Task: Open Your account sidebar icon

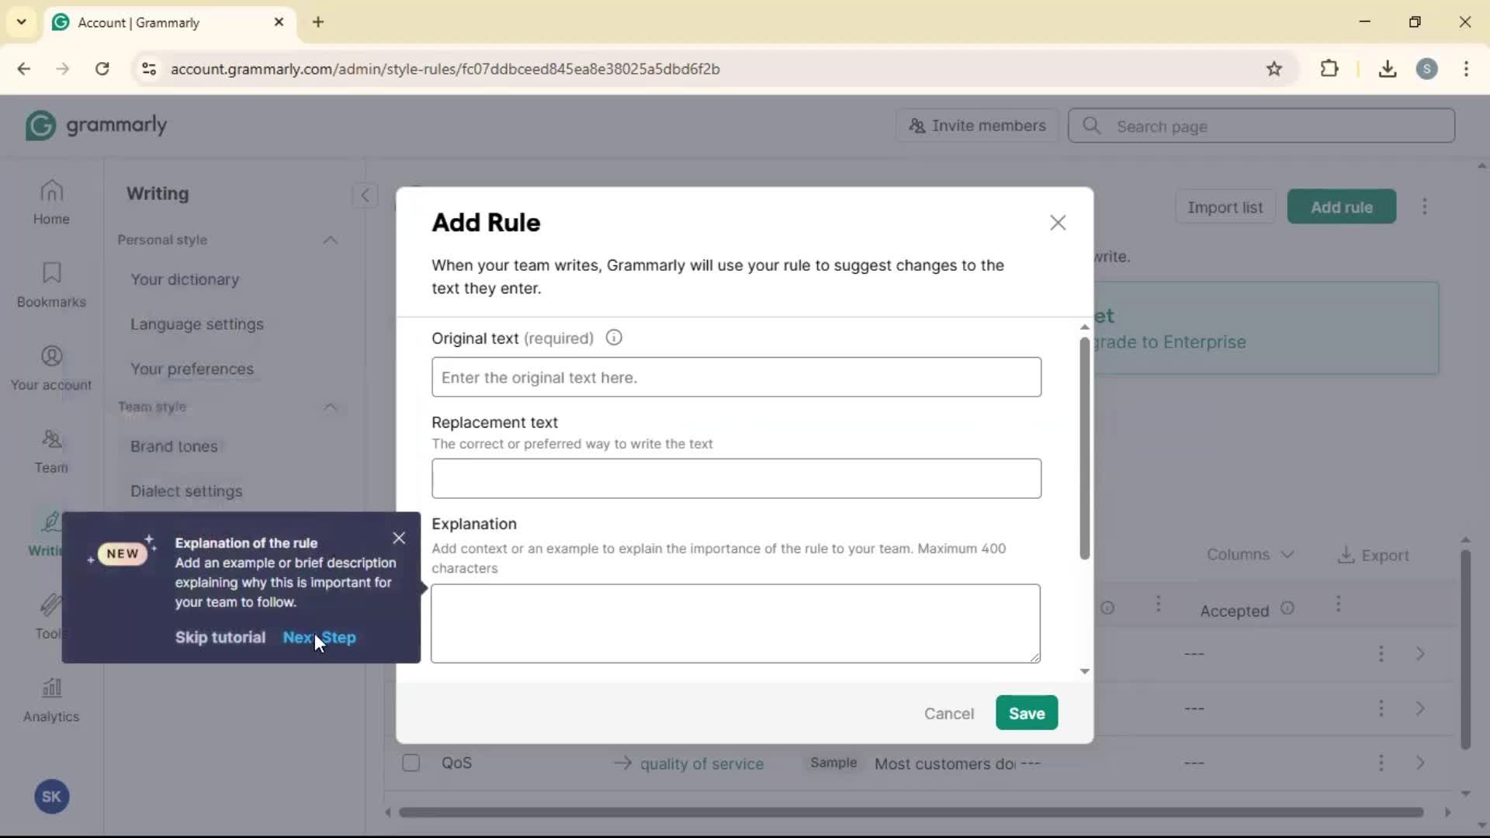Action: [51, 368]
